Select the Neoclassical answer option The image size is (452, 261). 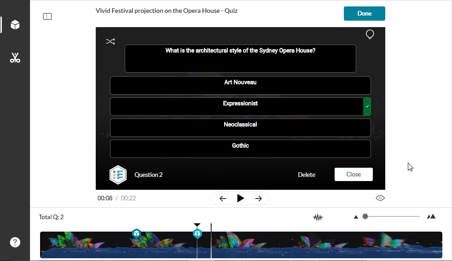click(240, 128)
